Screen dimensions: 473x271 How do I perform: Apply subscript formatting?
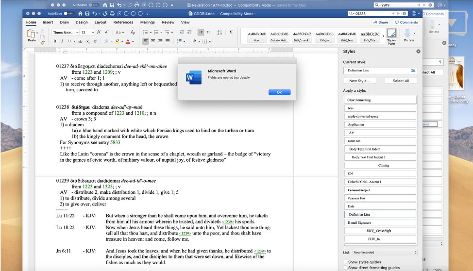point(88,41)
